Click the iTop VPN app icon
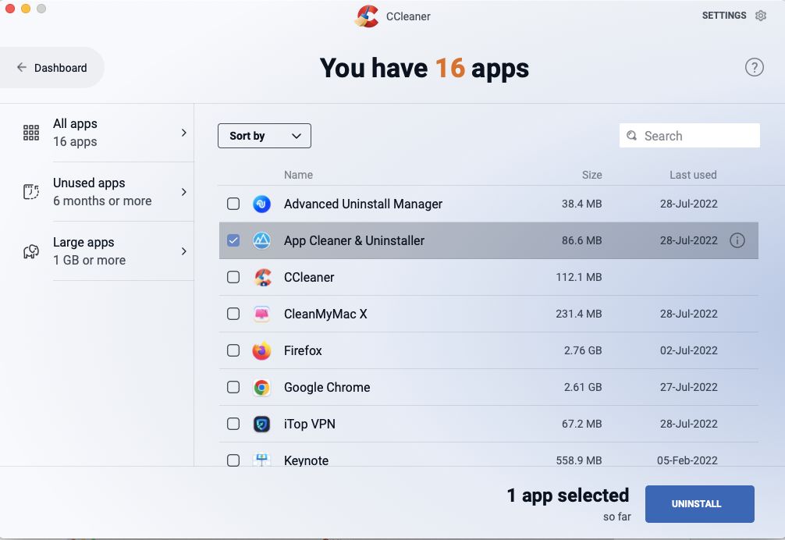The height and width of the screenshot is (540, 785). 262,424
